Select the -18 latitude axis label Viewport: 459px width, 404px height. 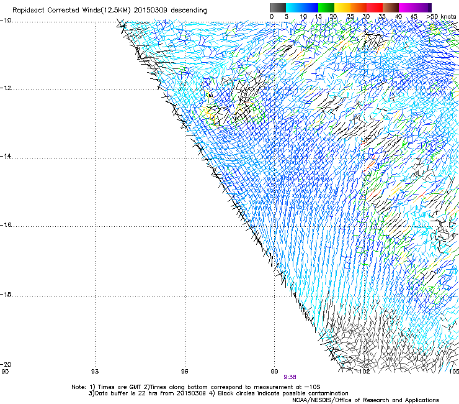point(6,294)
